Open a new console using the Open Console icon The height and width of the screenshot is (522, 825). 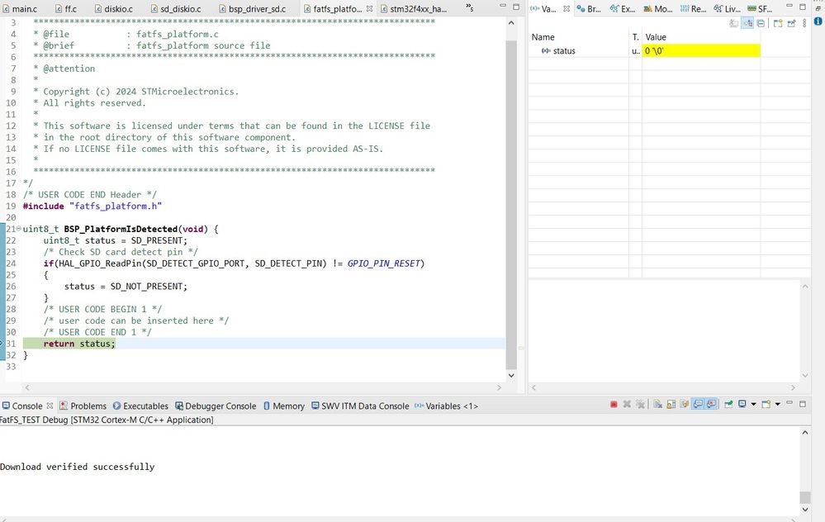[x=765, y=404]
